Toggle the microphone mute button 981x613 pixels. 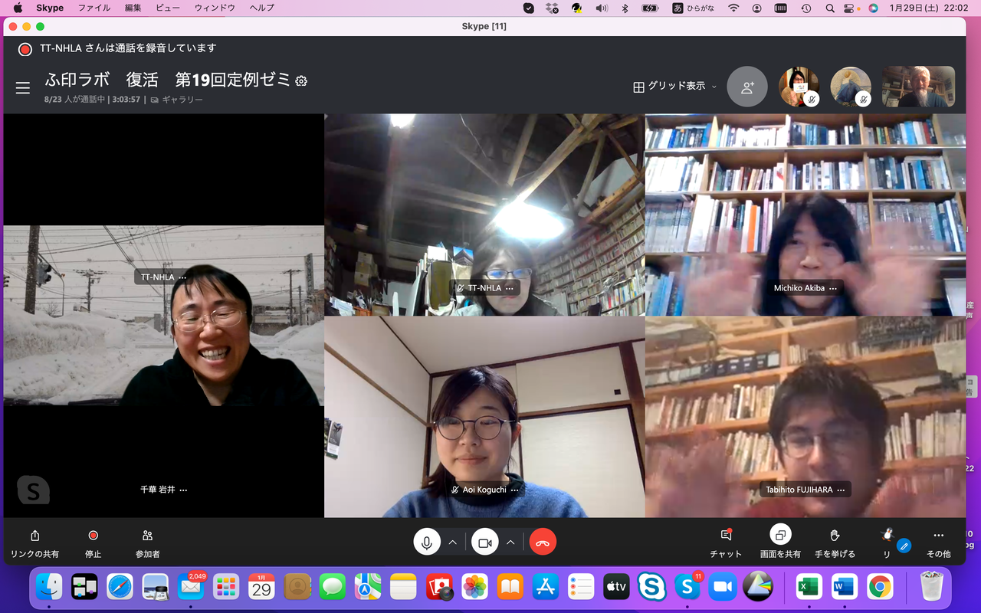[427, 543]
